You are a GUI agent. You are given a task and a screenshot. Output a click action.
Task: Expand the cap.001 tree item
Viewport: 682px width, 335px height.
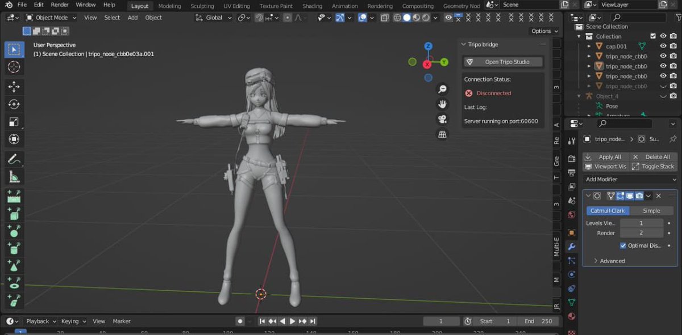click(x=589, y=46)
